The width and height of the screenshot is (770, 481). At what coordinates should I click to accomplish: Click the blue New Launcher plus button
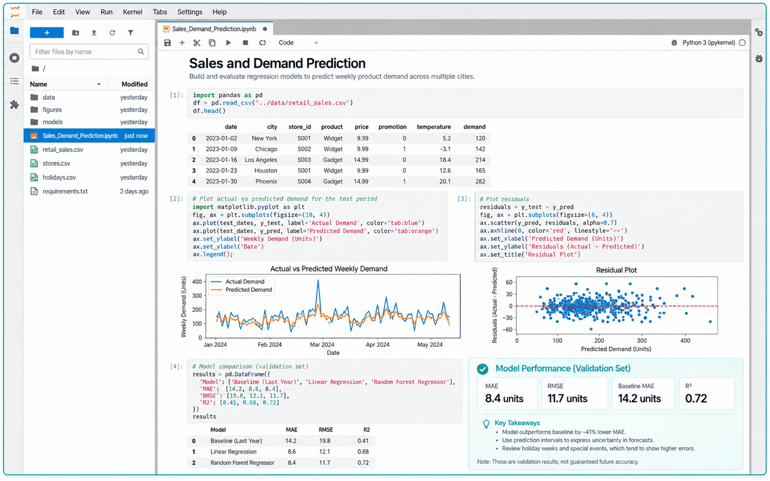click(x=47, y=33)
